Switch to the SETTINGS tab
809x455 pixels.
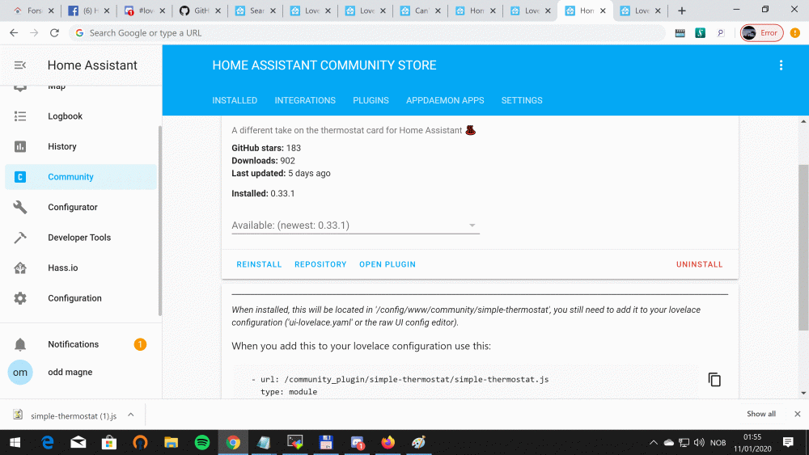(522, 100)
